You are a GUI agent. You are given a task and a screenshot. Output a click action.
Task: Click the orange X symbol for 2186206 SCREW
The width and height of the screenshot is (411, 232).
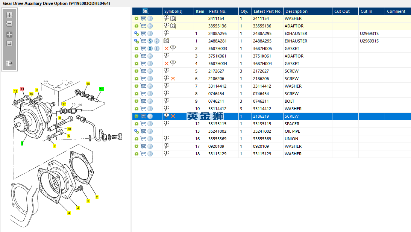tap(173, 79)
